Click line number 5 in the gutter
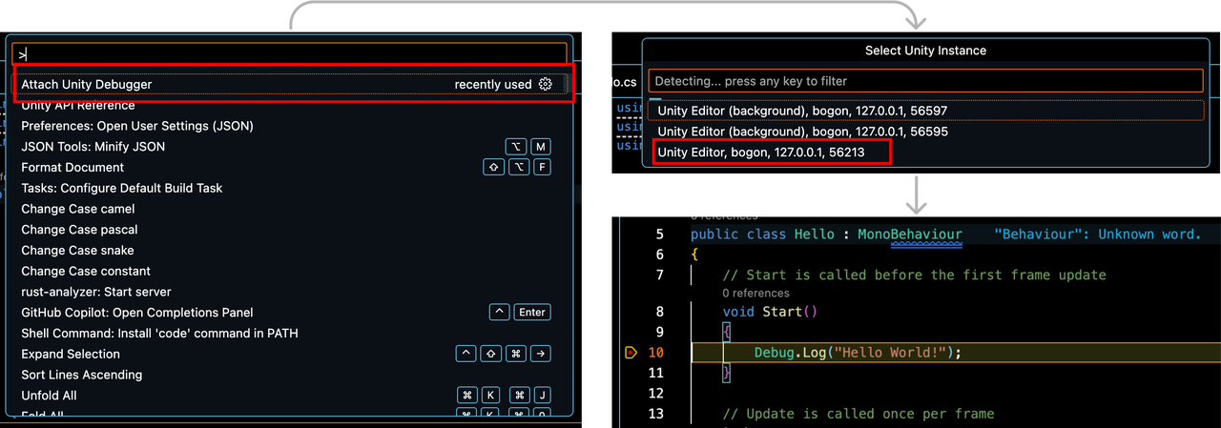Viewport: 1221px width, 428px height. click(x=659, y=234)
